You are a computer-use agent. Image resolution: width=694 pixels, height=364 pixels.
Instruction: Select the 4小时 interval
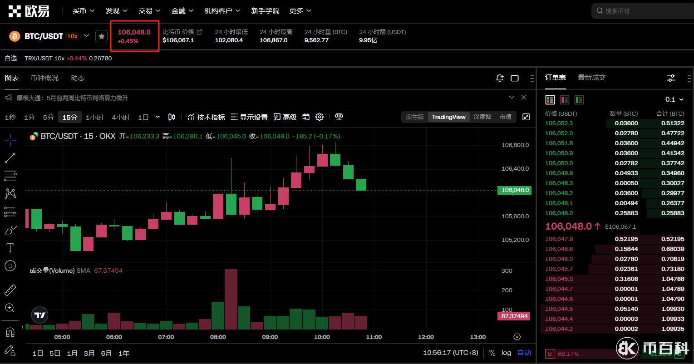(x=121, y=117)
